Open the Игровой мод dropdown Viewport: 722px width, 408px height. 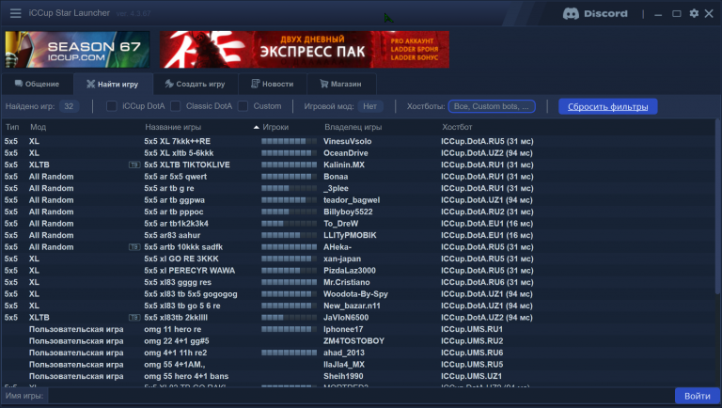[x=369, y=106]
